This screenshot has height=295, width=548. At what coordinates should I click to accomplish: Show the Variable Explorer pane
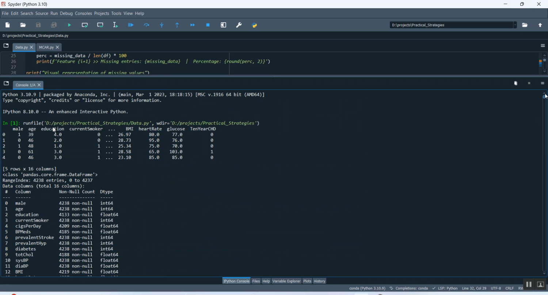point(286,281)
